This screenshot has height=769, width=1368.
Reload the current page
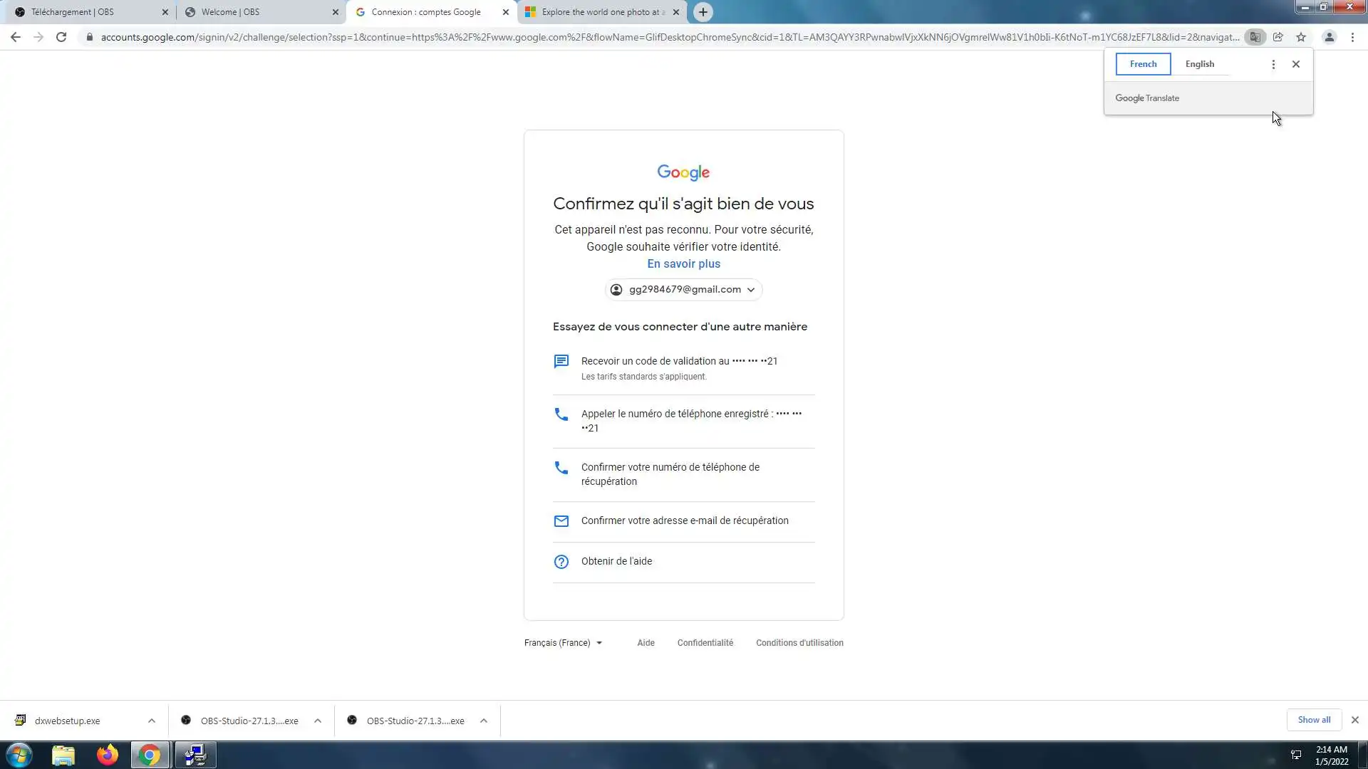coord(61,37)
